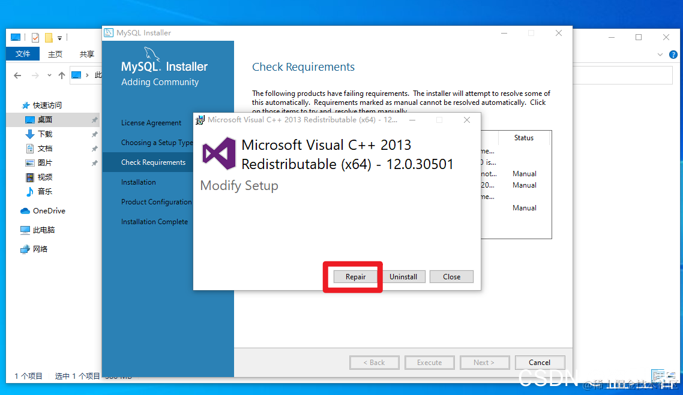Viewport: 683px width, 395px height.
Task: Select License Agreement step in MySQL sidebar
Action: point(151,123)
